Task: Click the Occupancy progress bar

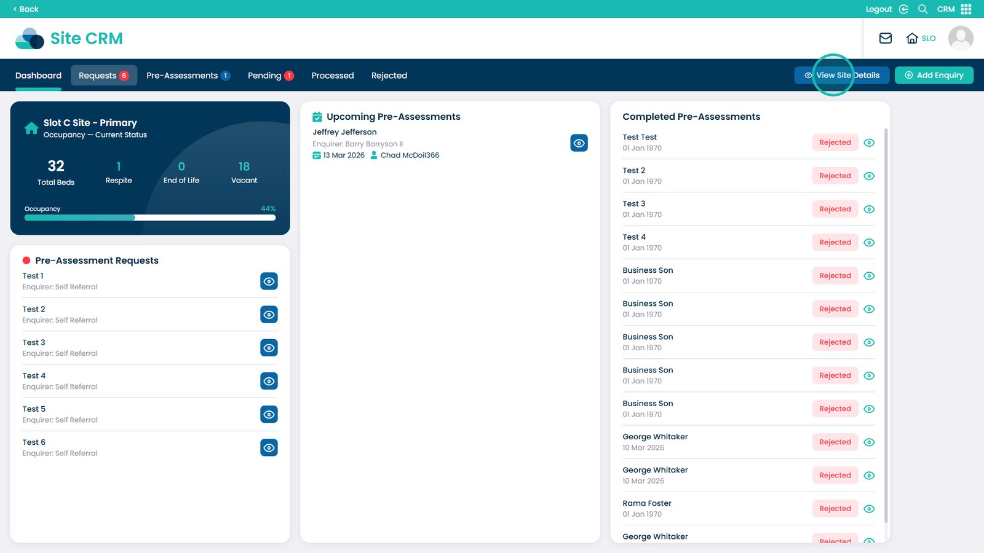Action: click(x=149, y=218)
